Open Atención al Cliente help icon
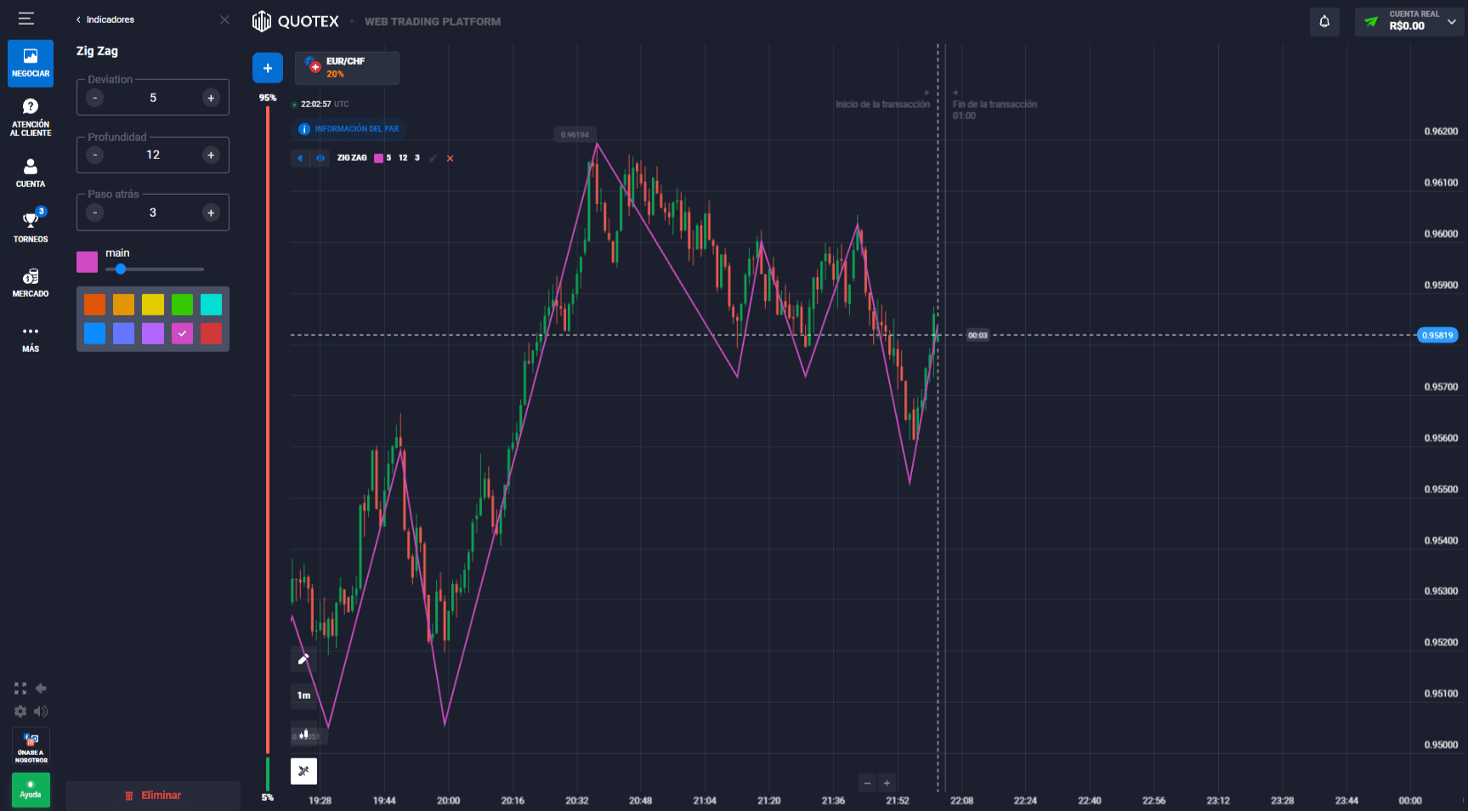 coord(31,116)
